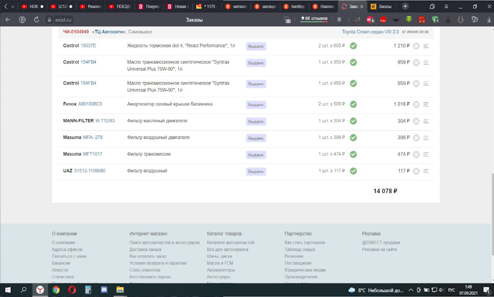494x297 pixels.
Task: Close the active Заказы tab
Action: tap(362, 7)
